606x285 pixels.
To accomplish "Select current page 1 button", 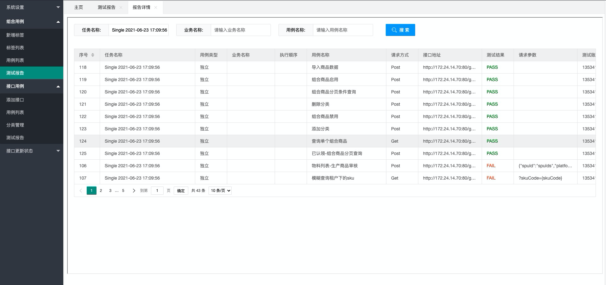I will 91,191.
